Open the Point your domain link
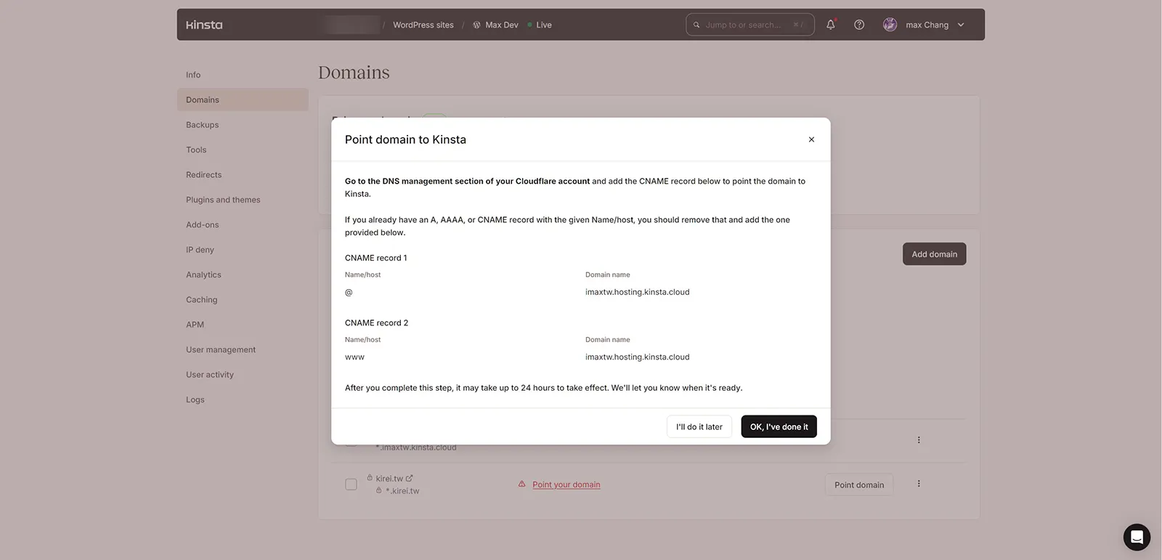This screenshot has height=560, width=1162. click(x=566, y=484)
